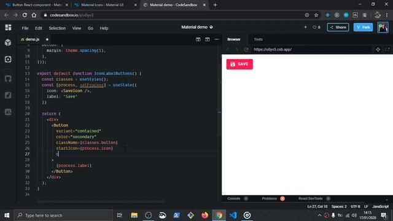Change UTF-8 encoding in status bar
This screenshot has width=393, height=221.
pyautogui.click(x=355, y=206)
